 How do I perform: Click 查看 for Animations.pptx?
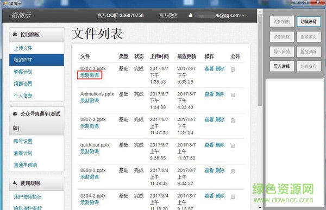[x=209, y=94]
